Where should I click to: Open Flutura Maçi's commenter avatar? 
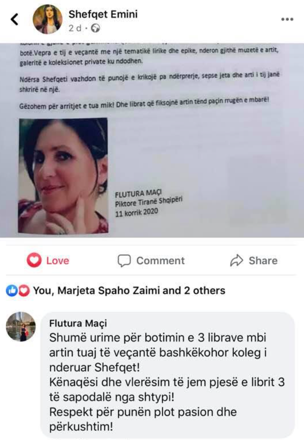pos(21,326)
